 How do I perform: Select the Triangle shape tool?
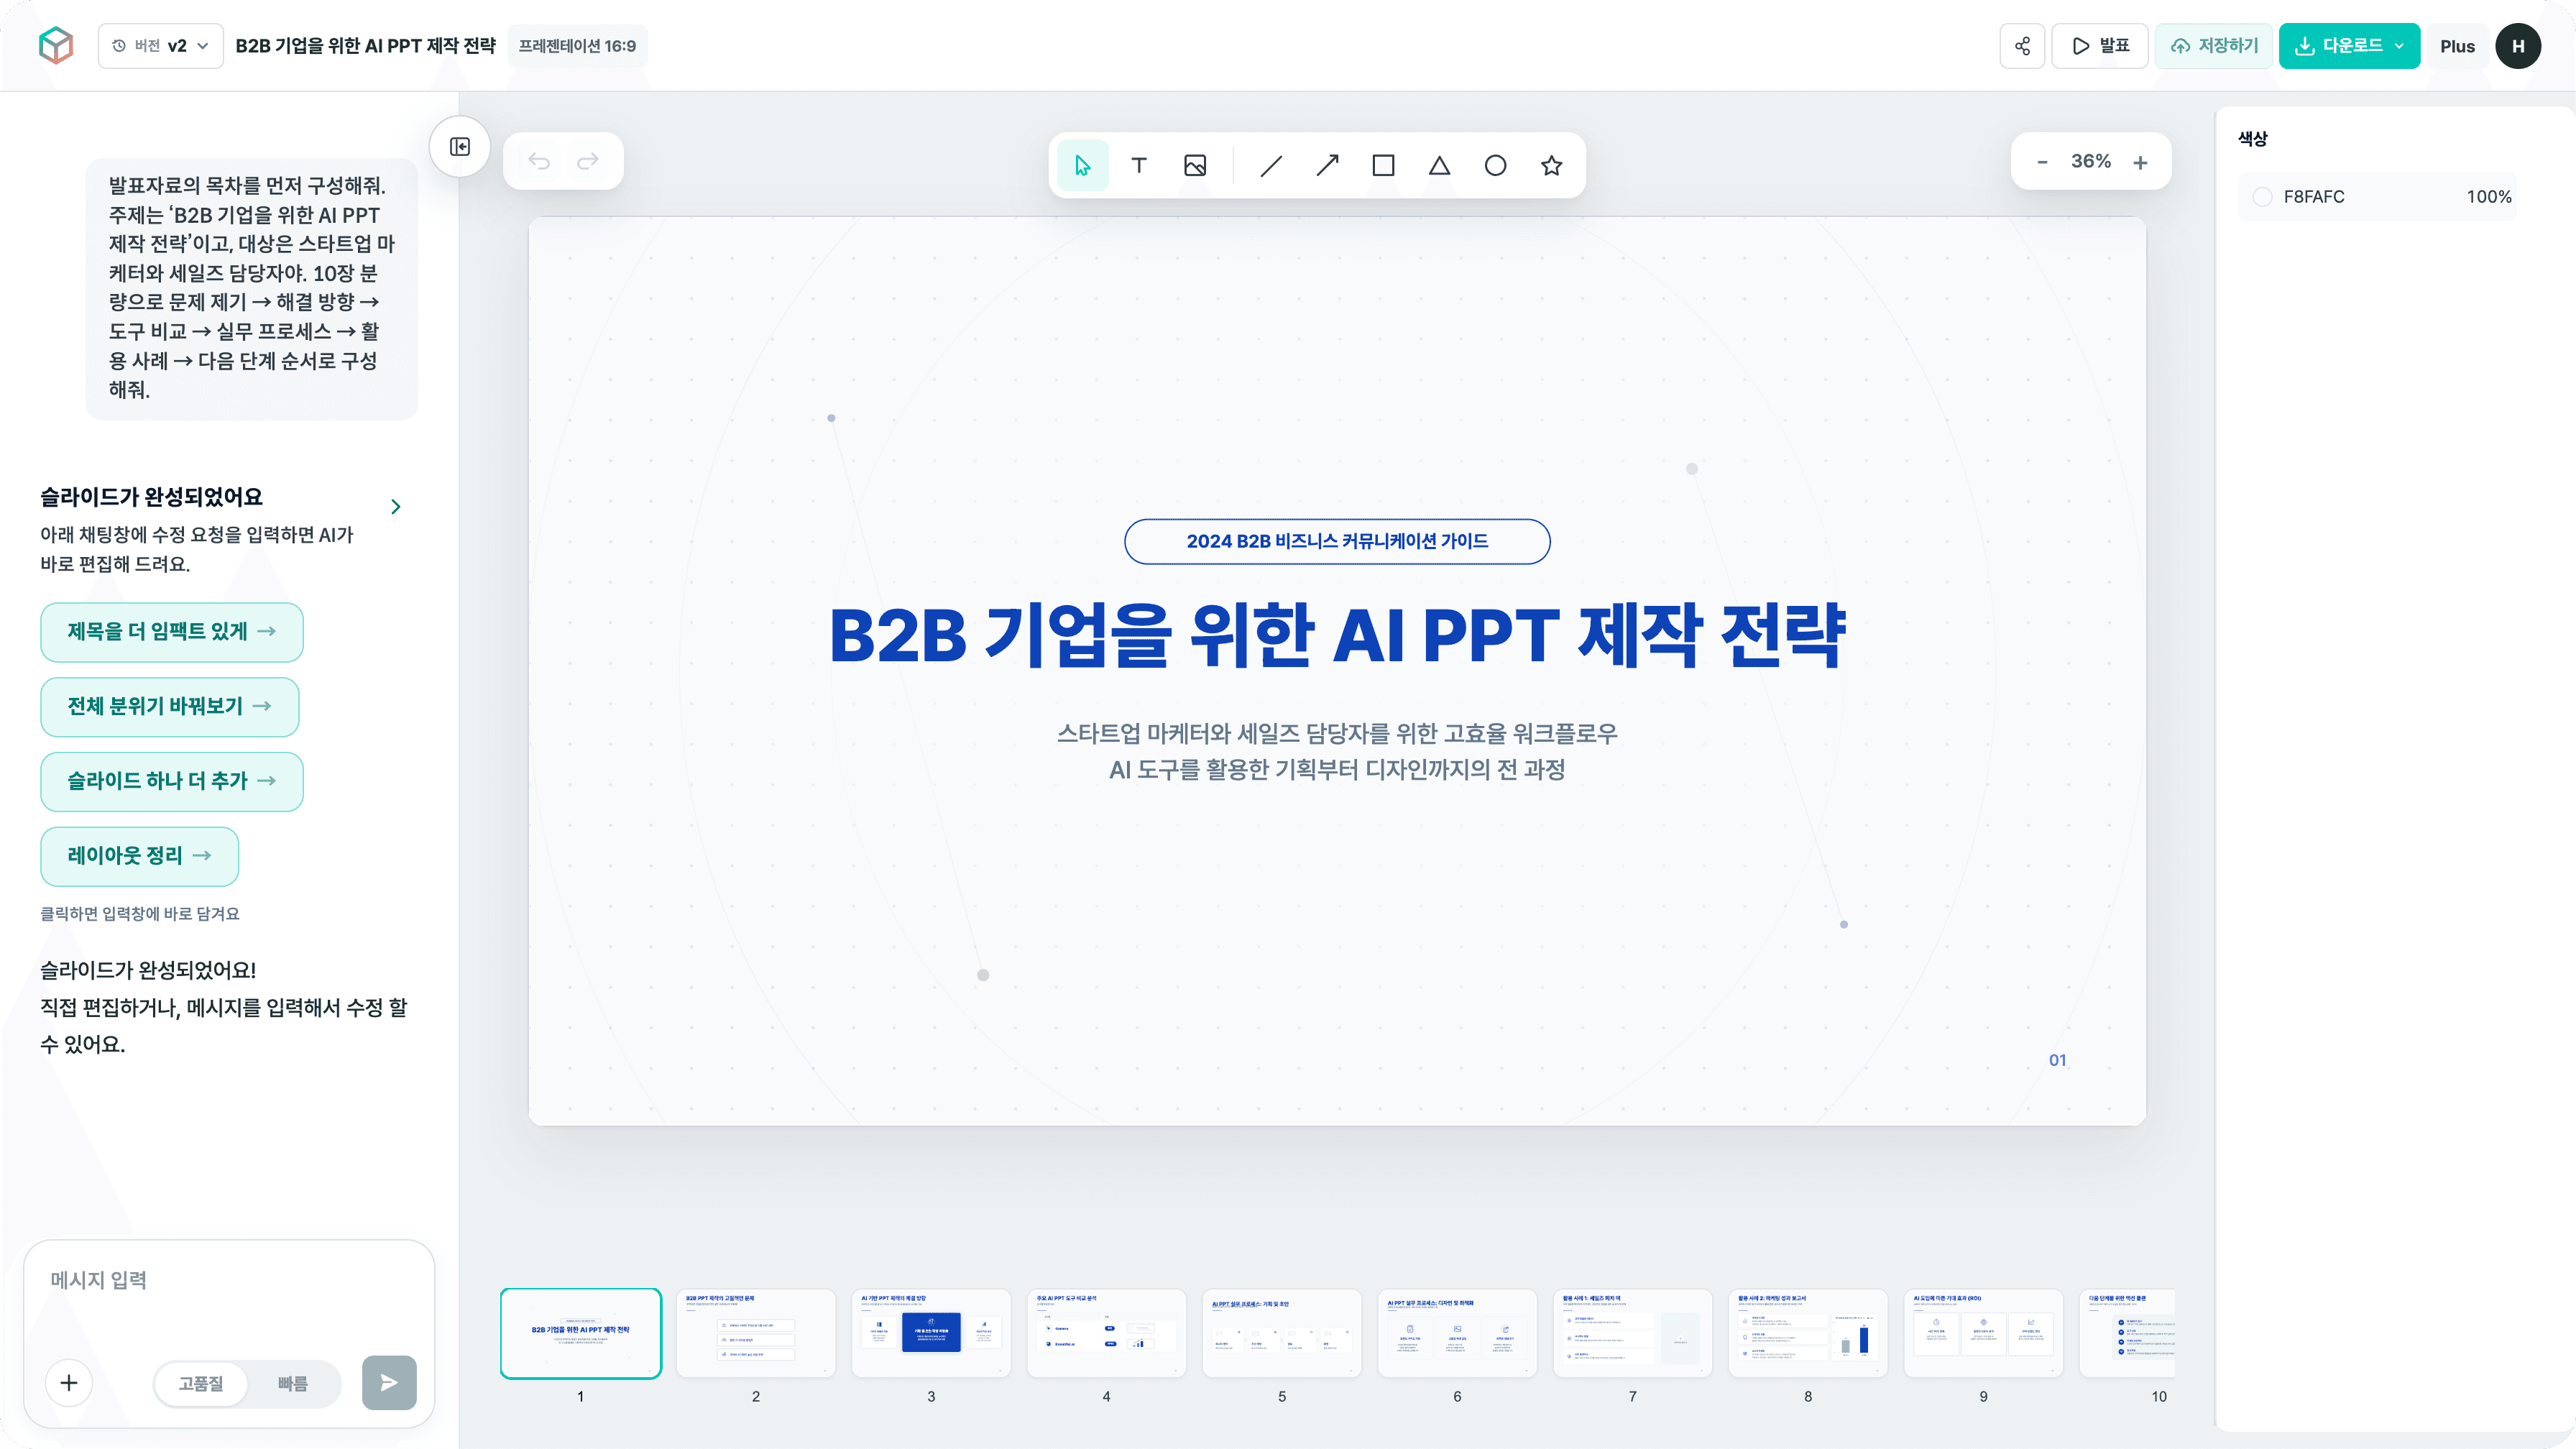1439,165
